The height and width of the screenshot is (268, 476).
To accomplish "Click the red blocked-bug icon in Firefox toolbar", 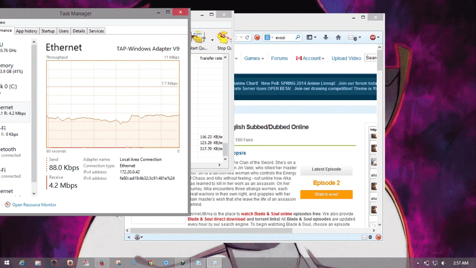I will point(257,37).
